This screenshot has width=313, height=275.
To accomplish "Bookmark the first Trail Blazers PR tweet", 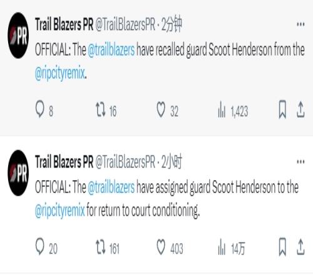I will click(x=282, y=109).
